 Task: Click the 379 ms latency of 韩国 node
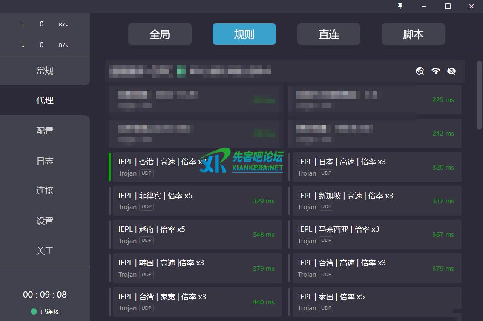point(264,269)
